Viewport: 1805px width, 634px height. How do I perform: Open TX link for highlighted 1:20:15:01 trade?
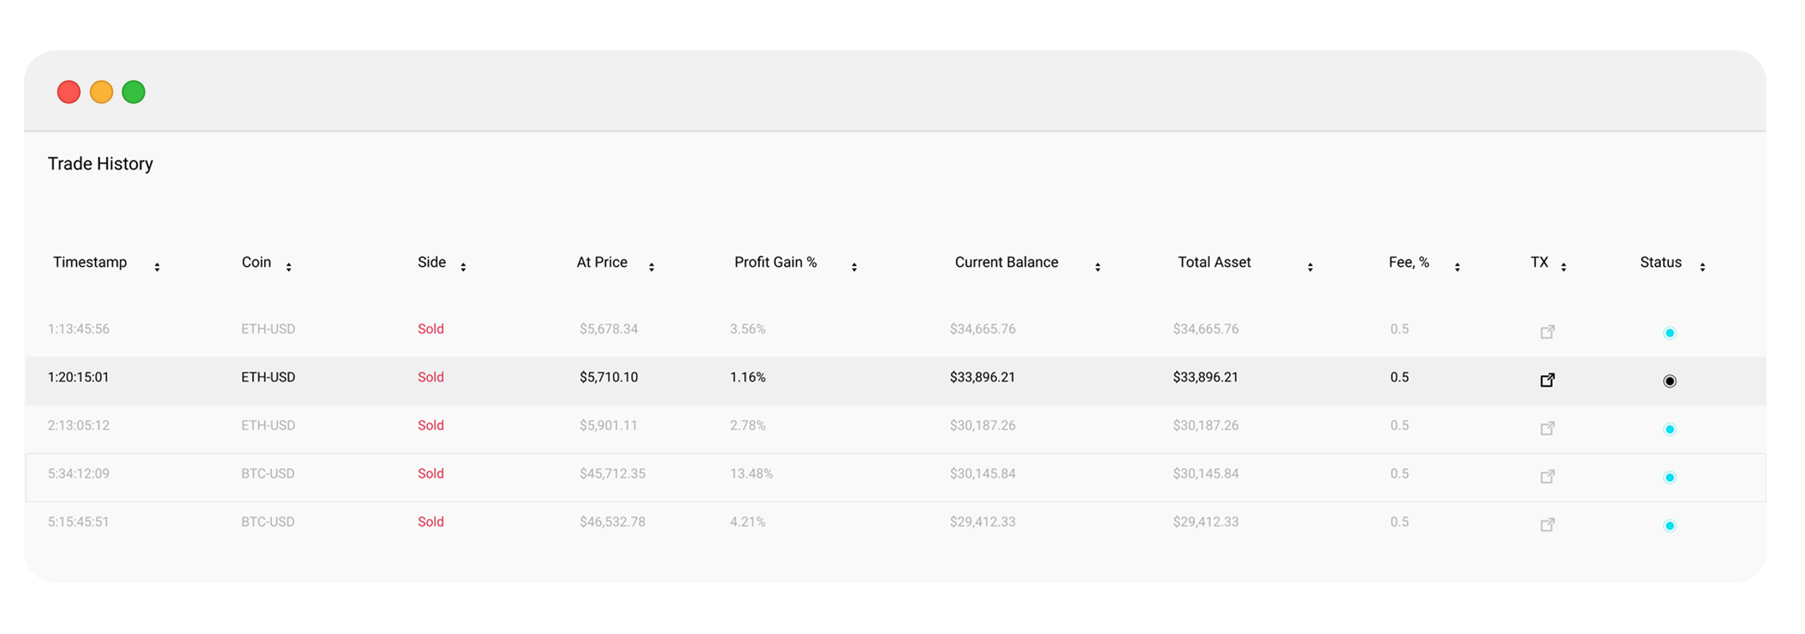click(x=1547, y=380)
